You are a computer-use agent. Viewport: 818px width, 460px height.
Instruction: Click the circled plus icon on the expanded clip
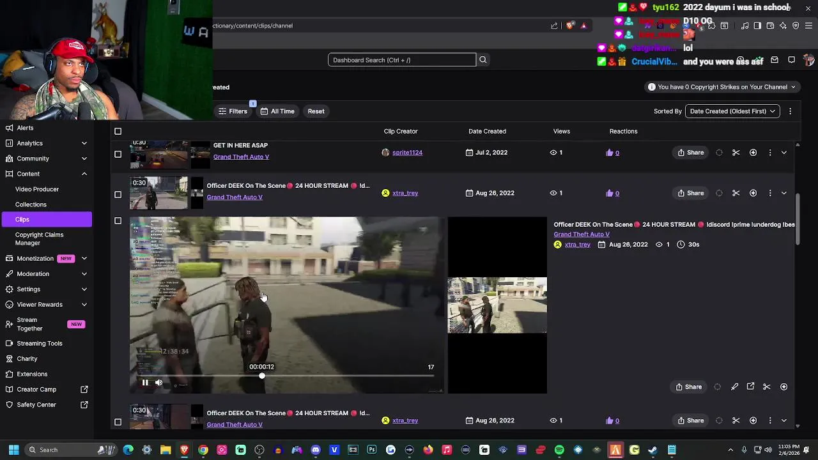[x=783, y=387]
